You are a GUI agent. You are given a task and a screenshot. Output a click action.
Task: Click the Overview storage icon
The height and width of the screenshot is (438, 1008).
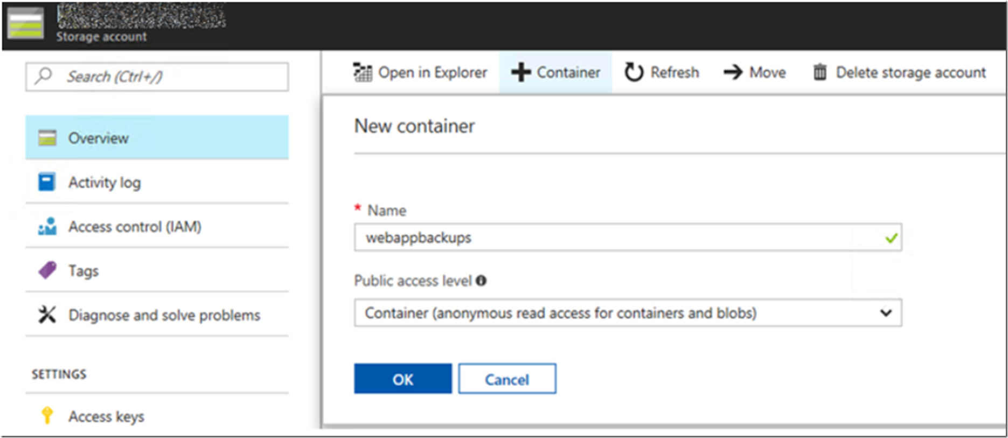[47, 138]
